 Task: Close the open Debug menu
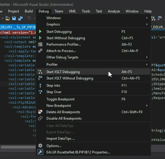click(x=44, y=11)
